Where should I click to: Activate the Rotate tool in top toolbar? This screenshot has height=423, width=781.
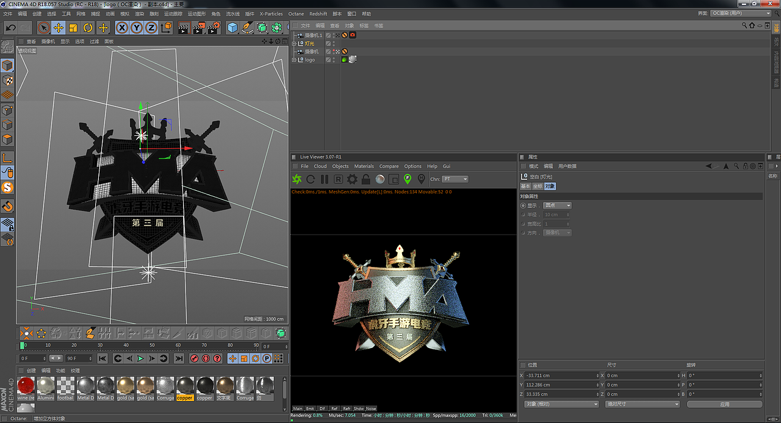(x=88, y=27)
